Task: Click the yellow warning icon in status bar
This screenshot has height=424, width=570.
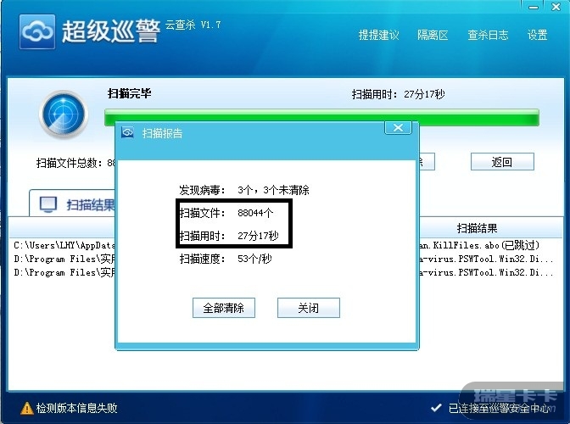Action: [x=27, y=409]
